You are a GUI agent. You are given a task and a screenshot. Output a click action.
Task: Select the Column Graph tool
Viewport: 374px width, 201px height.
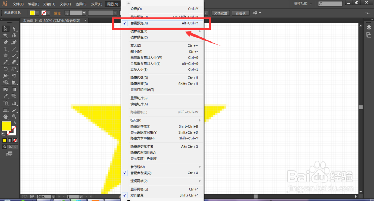point(14,103)
